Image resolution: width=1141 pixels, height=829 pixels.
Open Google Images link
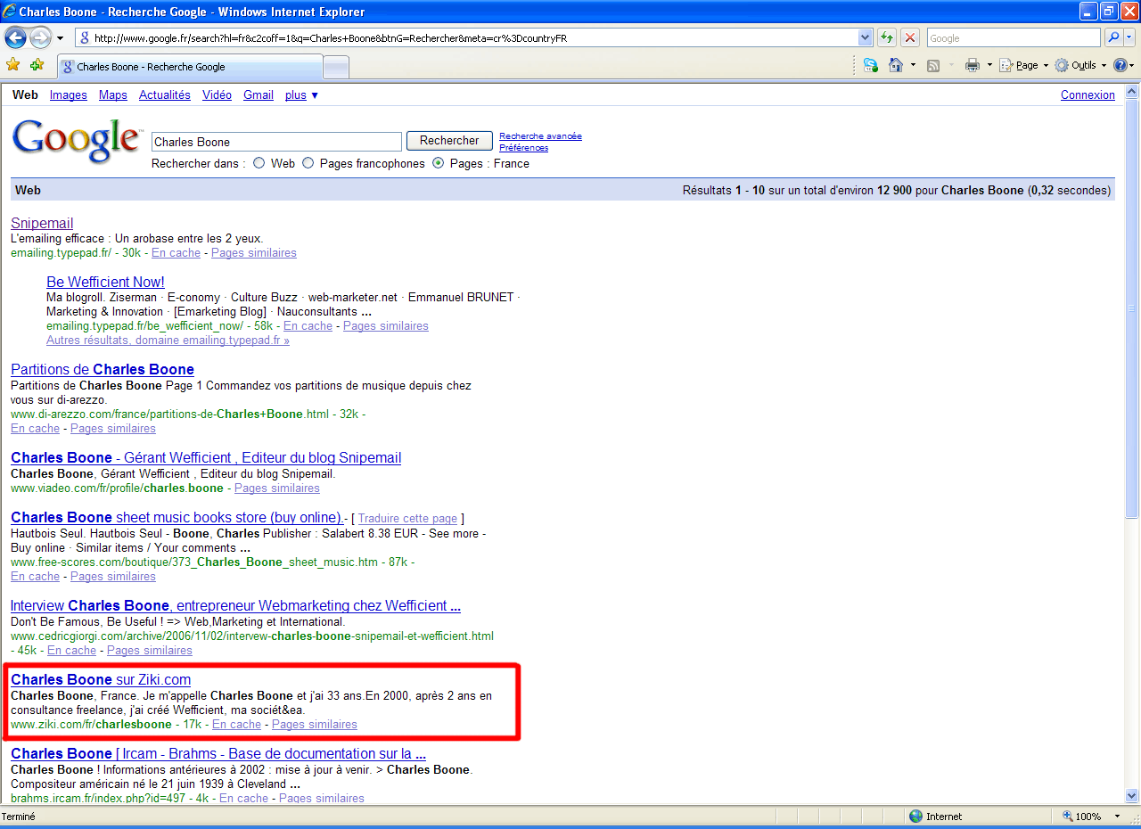click(x=69, y=94)
